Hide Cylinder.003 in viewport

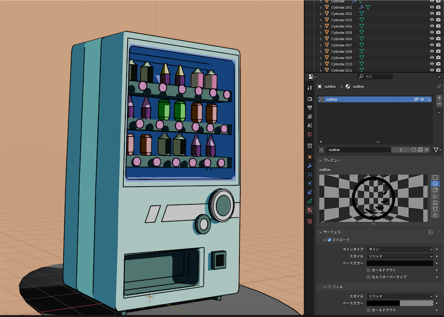[432, 20]
